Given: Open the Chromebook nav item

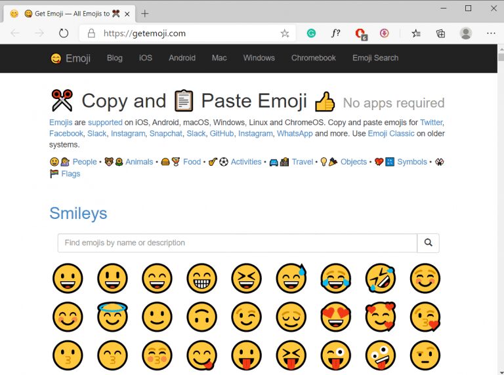Looking at the screenshot, I should click(x=314, y=58).
